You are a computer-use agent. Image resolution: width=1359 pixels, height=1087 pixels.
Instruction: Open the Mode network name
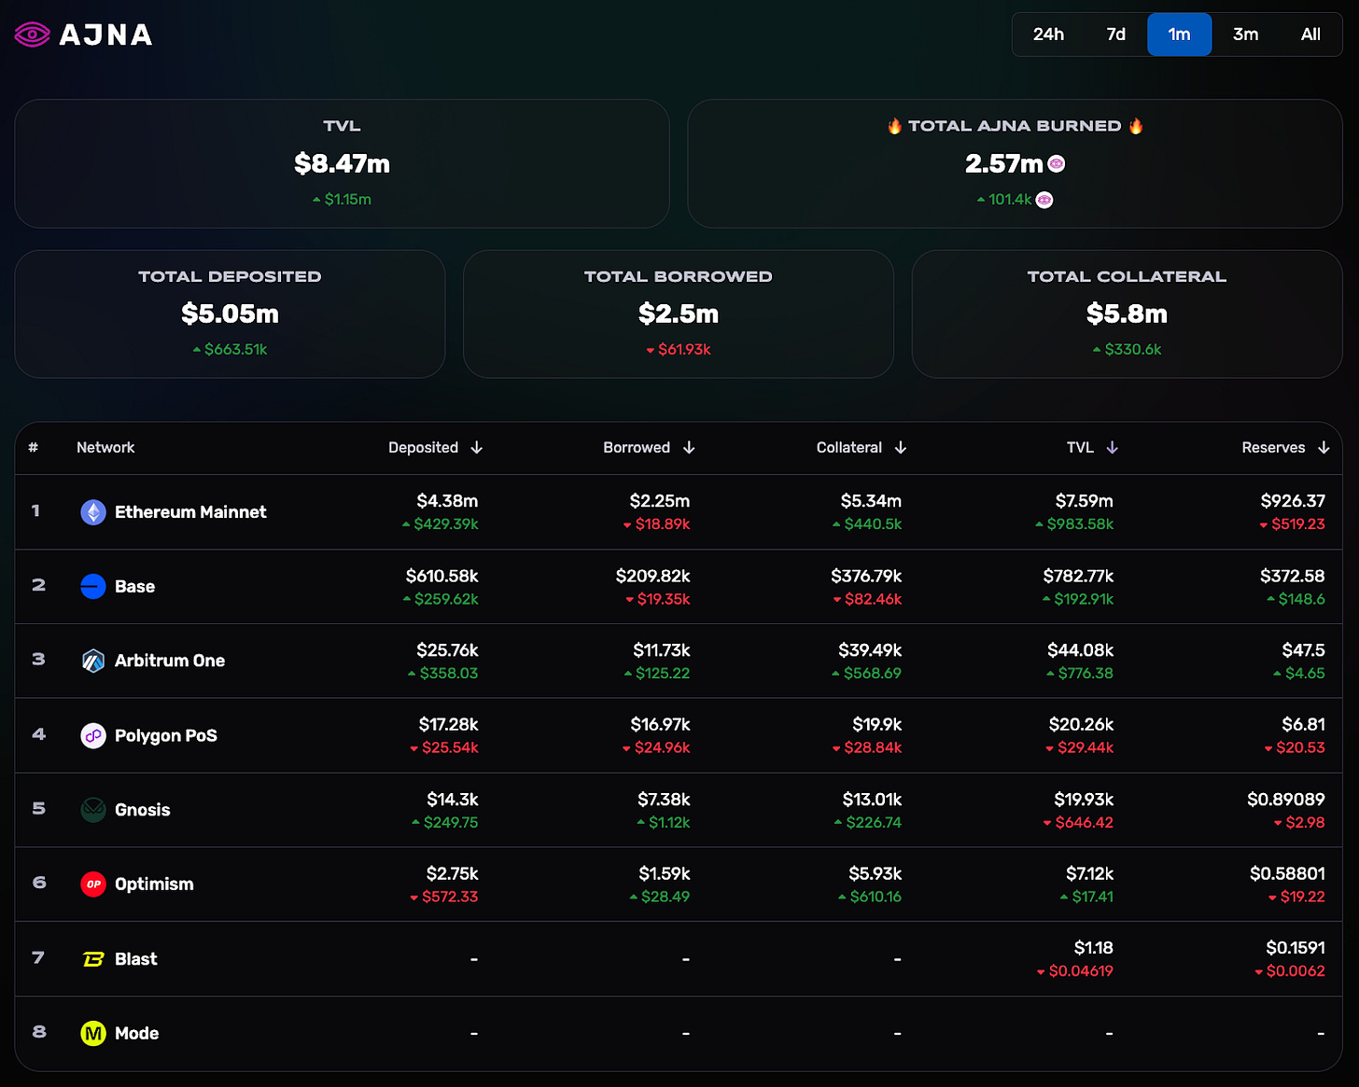click(x=136, y=1033)
